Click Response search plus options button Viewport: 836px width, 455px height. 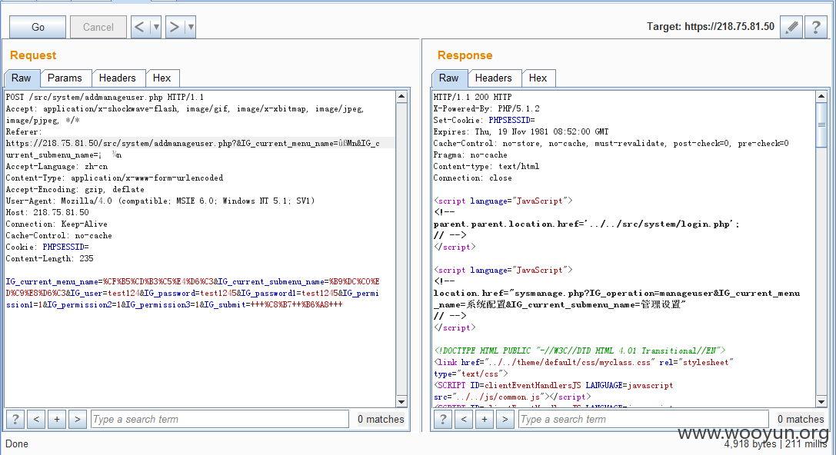(x=485, y=420)
